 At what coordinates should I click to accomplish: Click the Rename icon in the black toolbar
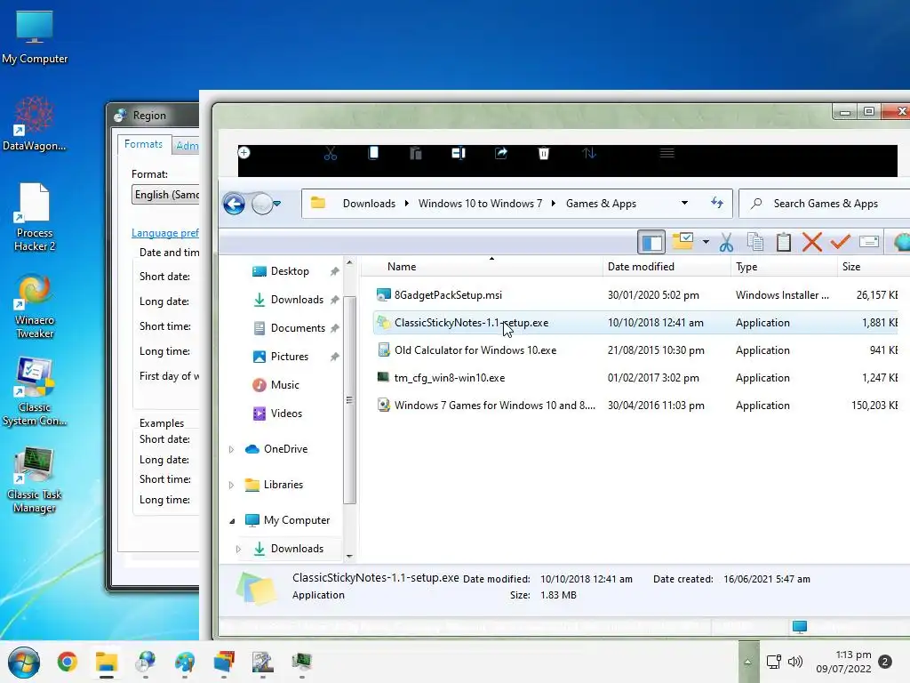tap(459, 153)
